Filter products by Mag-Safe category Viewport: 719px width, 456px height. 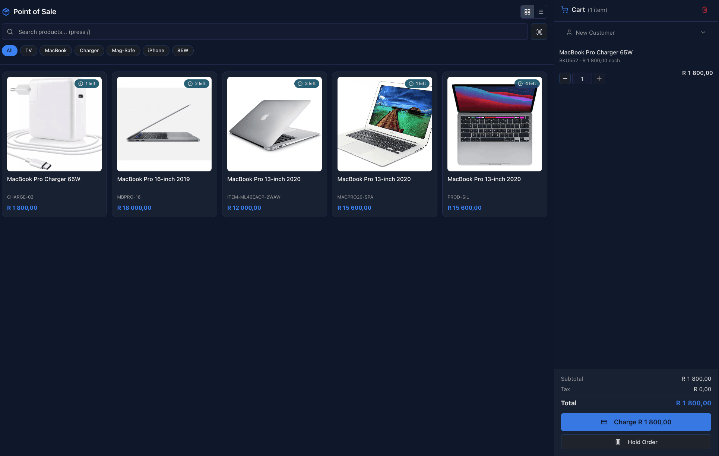123,51
